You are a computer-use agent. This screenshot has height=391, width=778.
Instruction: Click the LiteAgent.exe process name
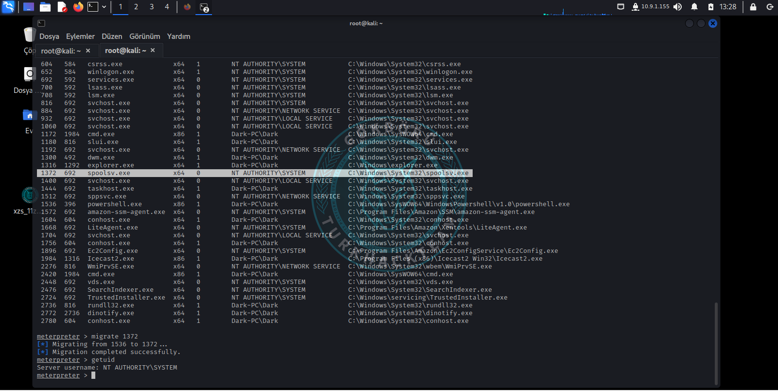click(113, 228)
